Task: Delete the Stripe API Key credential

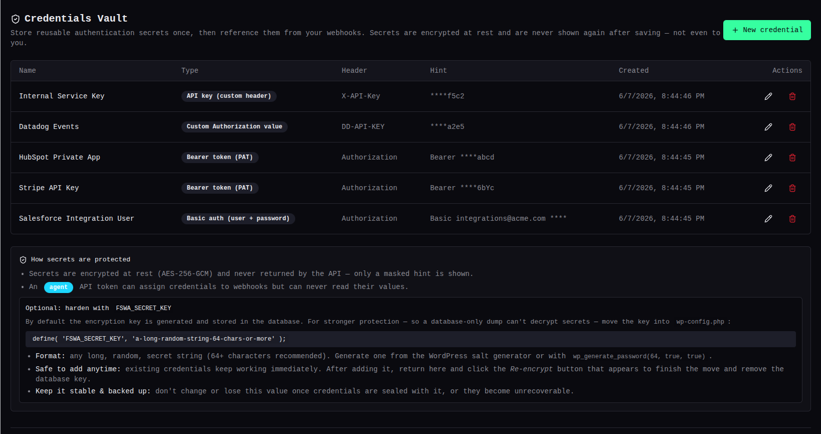Action: pyautogui.click(x=792, y=188)
